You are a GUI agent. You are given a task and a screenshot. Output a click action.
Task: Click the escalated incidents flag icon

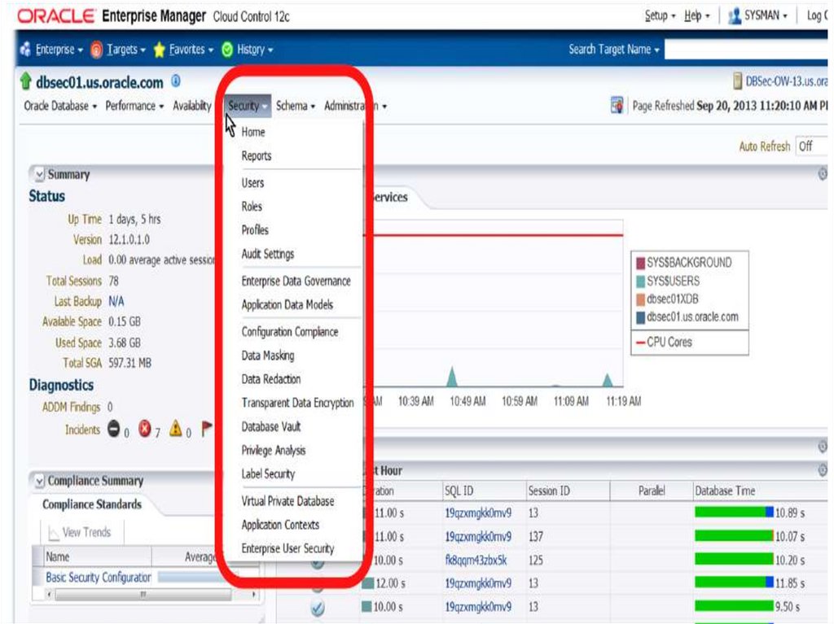(x=206, y=429)
